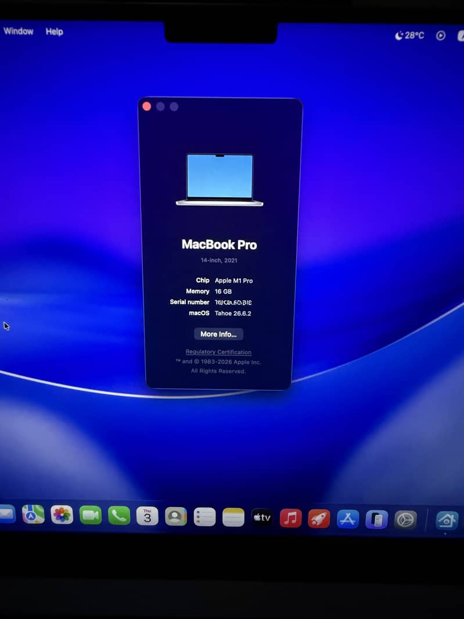
Task: Open the Window menu
Action: [18, 31]
